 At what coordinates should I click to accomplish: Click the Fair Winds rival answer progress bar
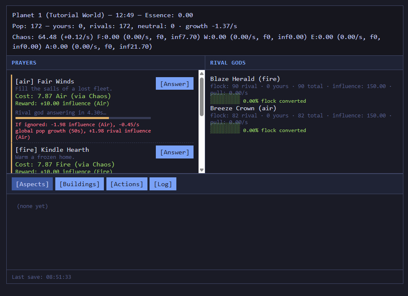[x=83, y=118]
